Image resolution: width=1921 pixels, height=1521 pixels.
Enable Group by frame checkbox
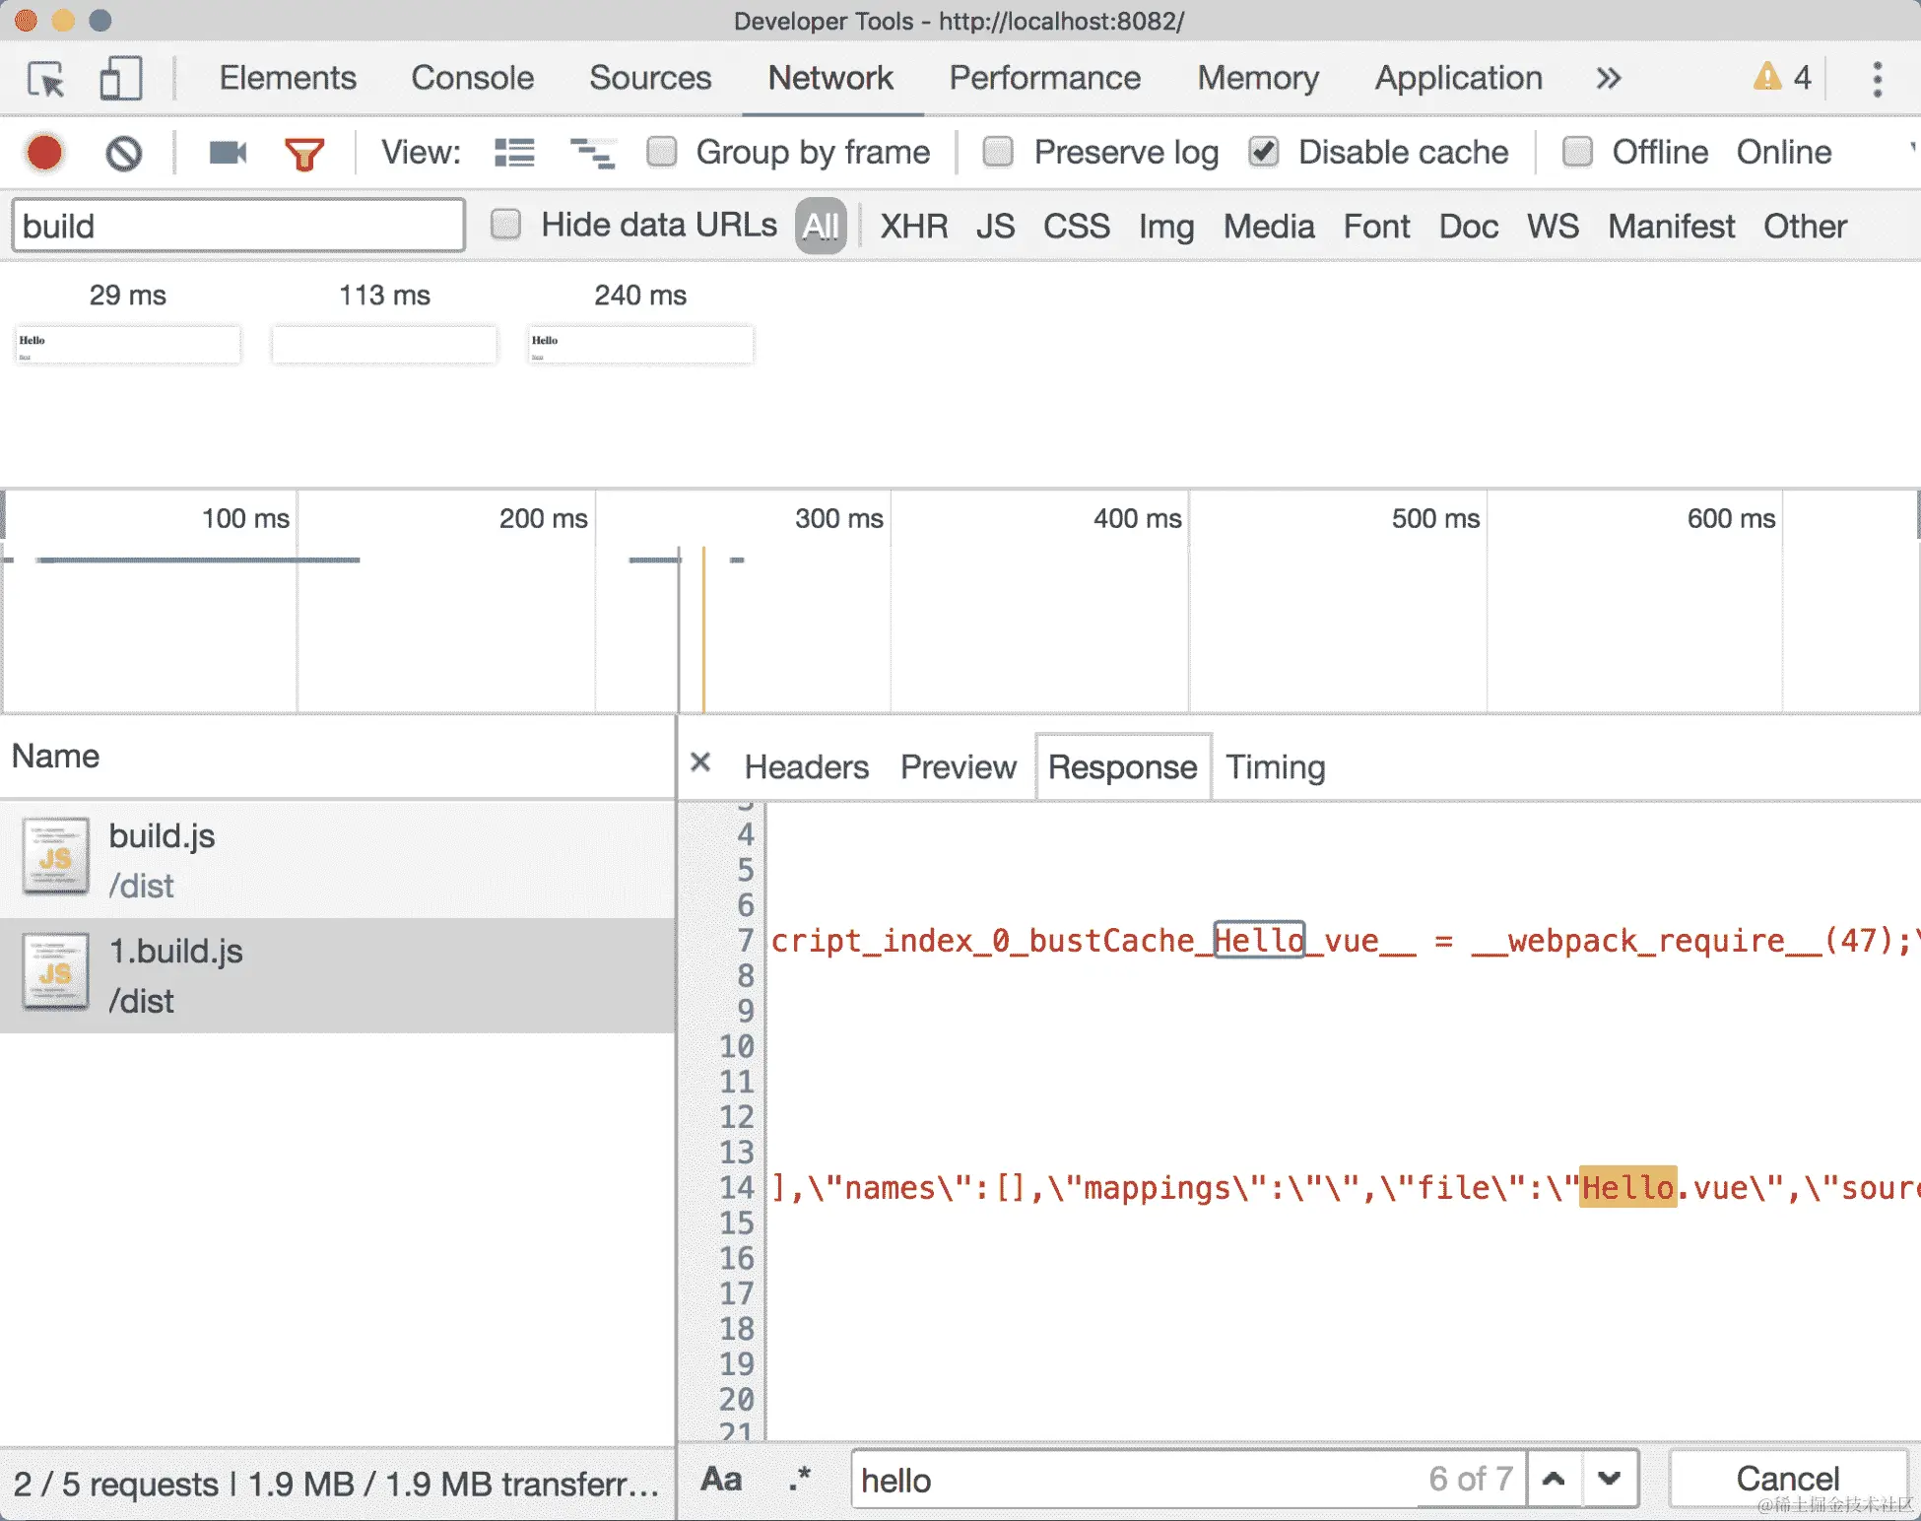click(662, 152)
